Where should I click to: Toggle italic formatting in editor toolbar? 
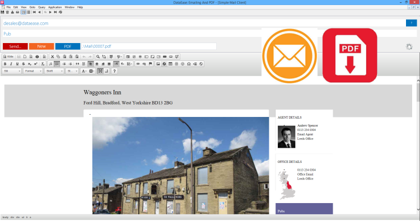pos(11,64)
